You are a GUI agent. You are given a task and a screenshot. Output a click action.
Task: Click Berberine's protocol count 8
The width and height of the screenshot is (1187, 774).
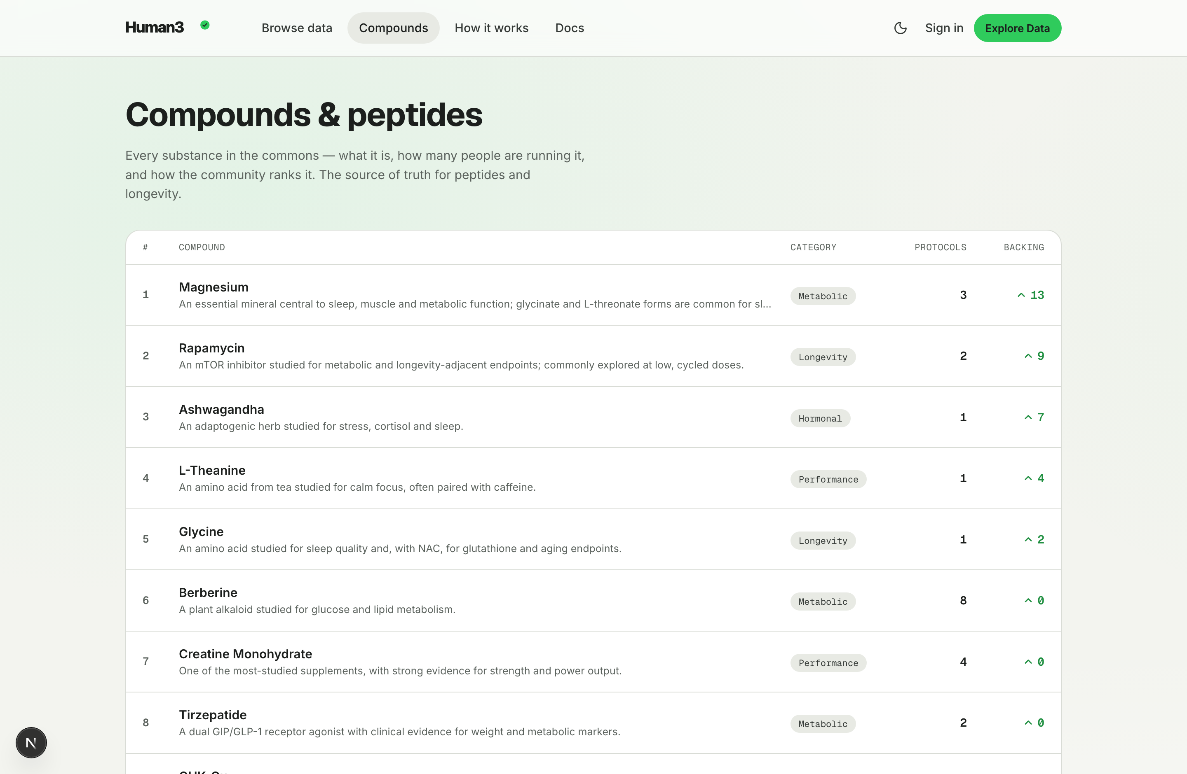click(963, 601)
